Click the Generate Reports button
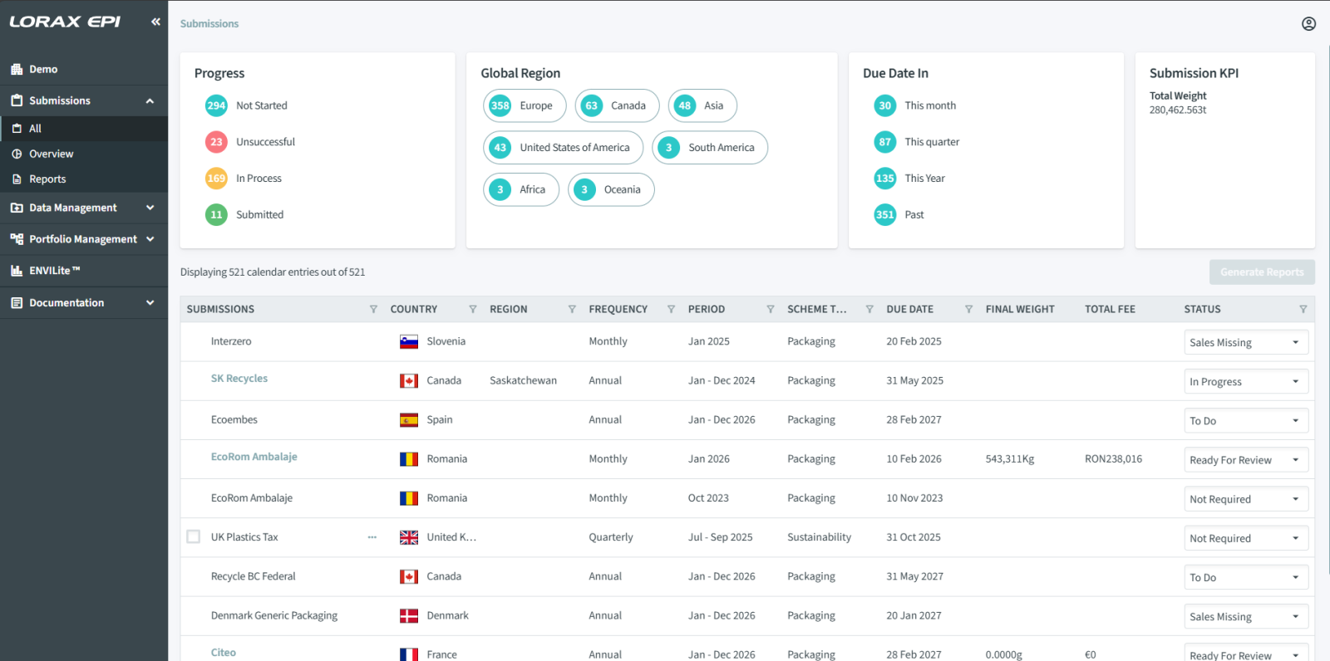Screen dimensions: 1330x661 [x=1261, y=272]
